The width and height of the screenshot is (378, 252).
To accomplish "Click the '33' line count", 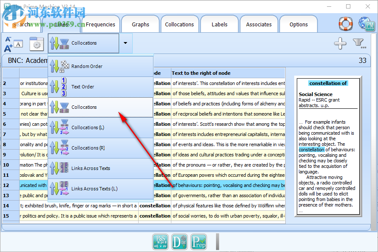I will 362,60.
